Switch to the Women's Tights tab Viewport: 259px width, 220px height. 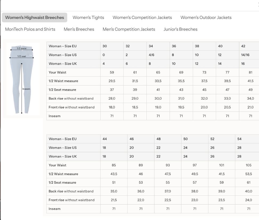(x=88, y=18)
